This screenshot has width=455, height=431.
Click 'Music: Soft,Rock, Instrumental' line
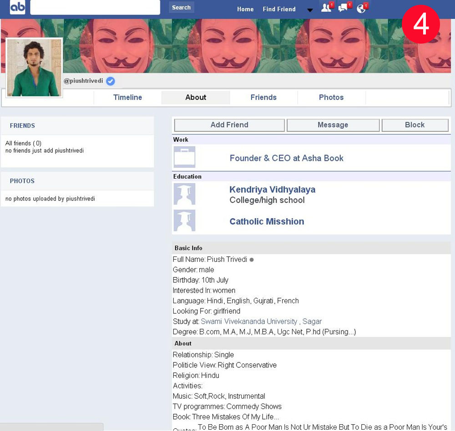[219, 396]
